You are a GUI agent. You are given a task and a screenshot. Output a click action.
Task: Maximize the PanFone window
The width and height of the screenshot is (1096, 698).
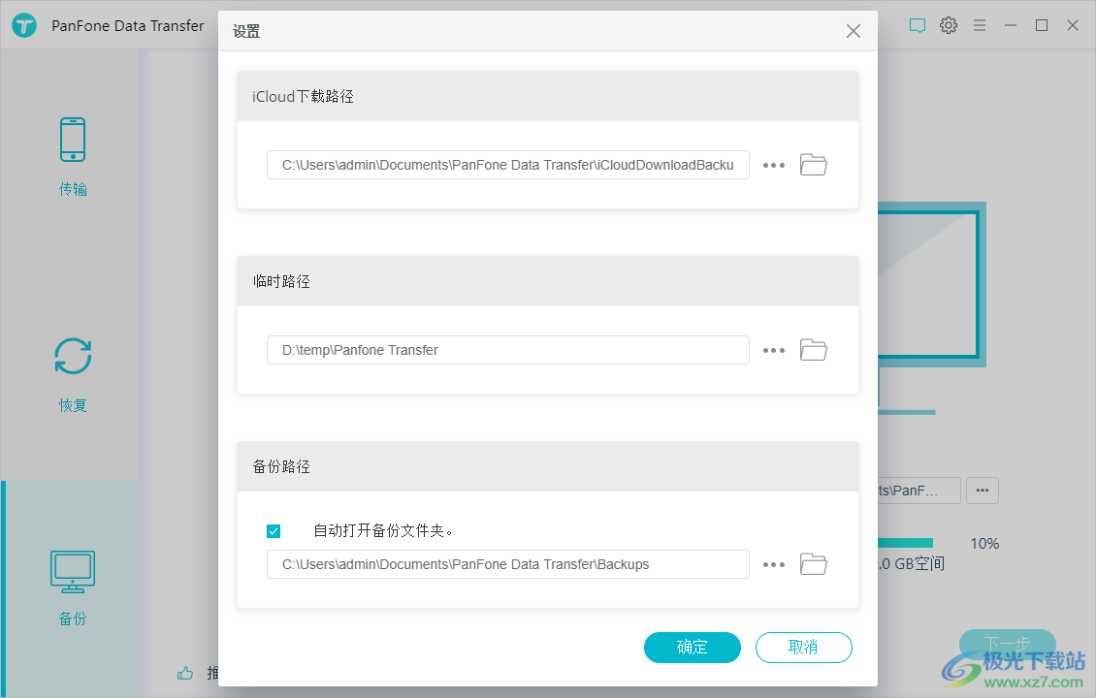tap(1042, 25)
